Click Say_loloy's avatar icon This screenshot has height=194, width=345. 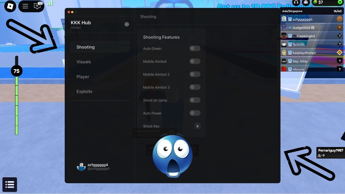pyautogui.click(x=284, y=61)
